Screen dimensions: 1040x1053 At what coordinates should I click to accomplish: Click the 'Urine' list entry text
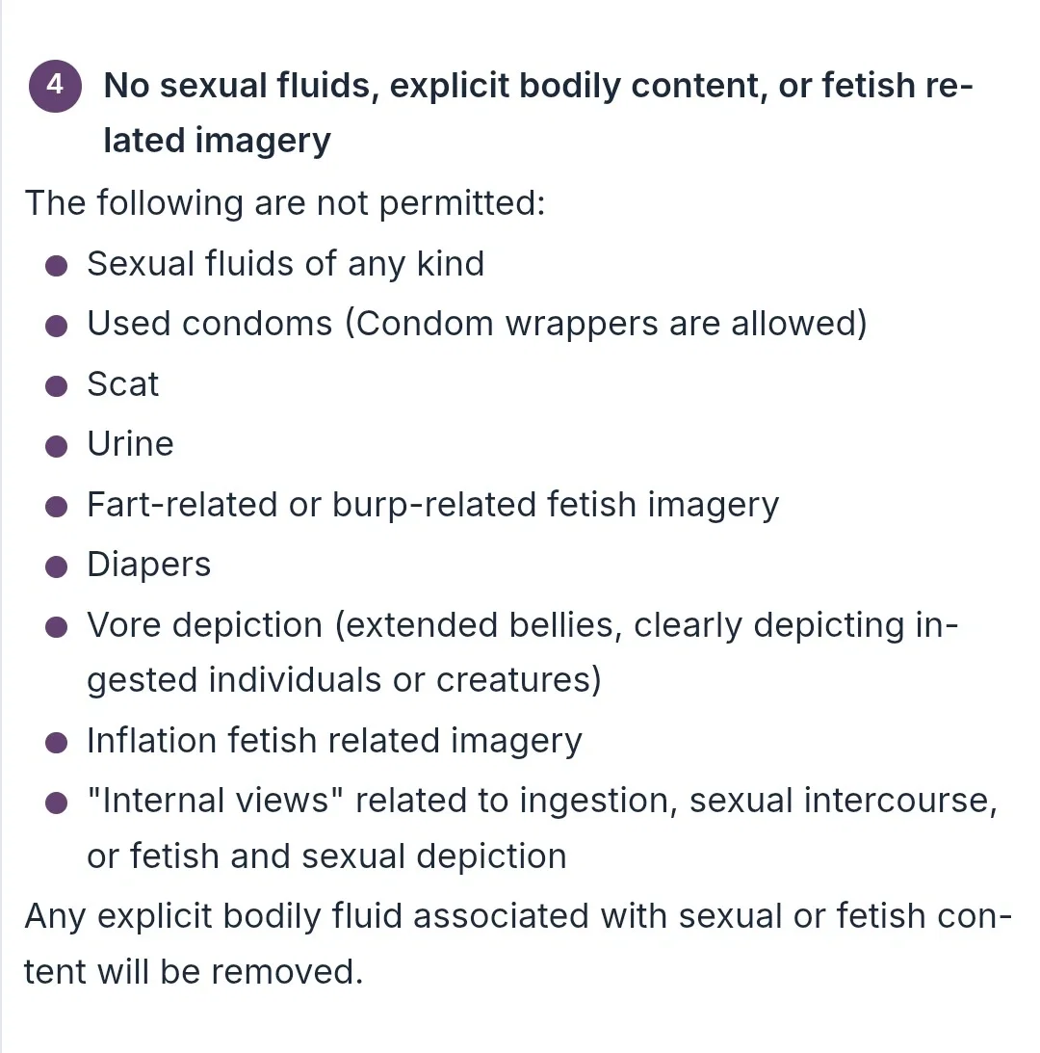pos(130,444)
